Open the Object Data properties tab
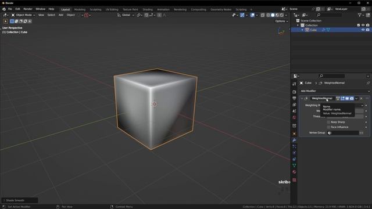 [x=294, y=165]
